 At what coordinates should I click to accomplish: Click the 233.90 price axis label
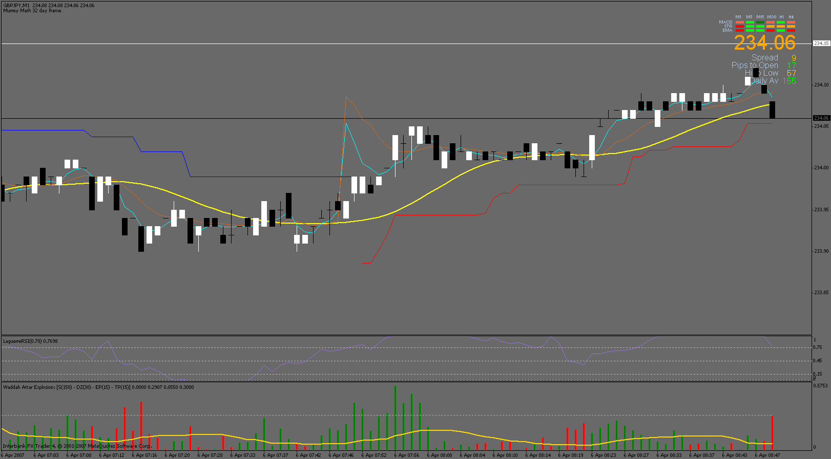[x=821, y=251]
